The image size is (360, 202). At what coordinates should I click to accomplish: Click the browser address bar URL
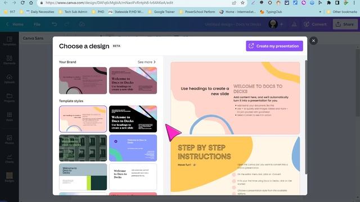[x=109, y=3]
